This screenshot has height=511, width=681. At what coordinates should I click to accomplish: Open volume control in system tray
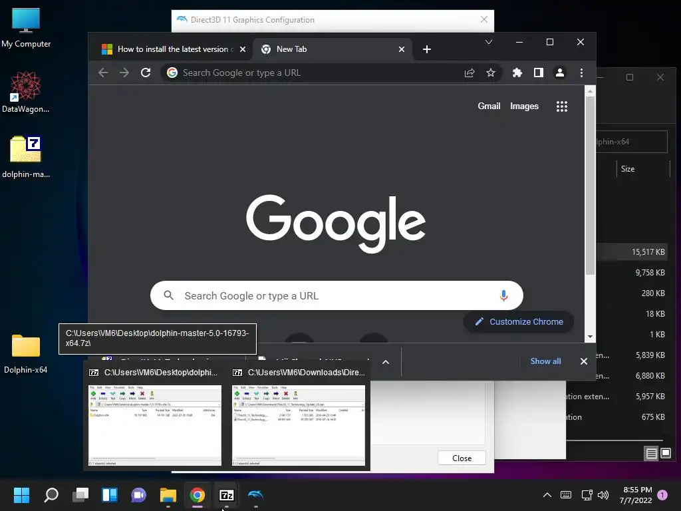(603, 495)
